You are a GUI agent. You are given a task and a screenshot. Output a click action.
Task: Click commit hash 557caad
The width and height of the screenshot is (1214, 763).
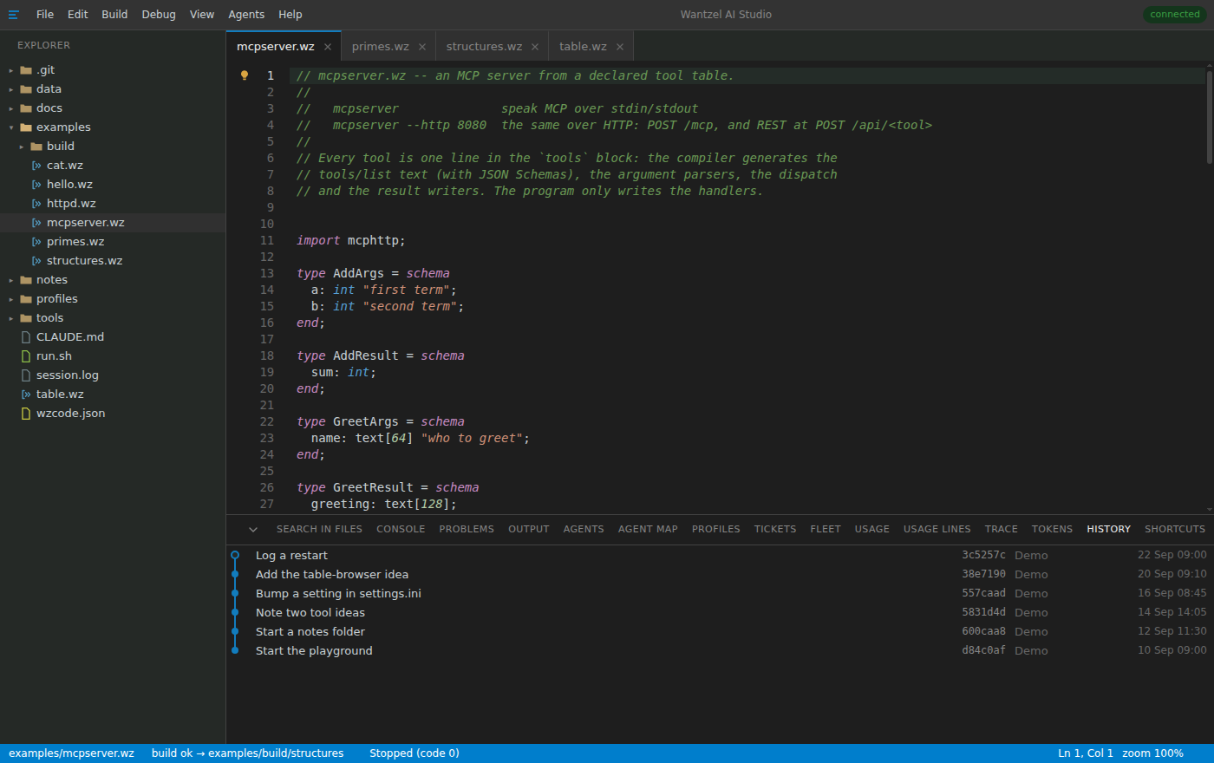983,593
